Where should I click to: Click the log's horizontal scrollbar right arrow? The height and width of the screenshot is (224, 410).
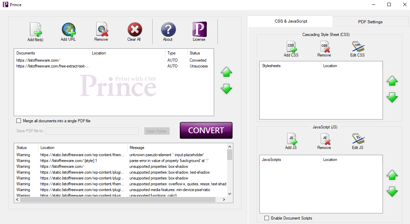coord(224,199)
